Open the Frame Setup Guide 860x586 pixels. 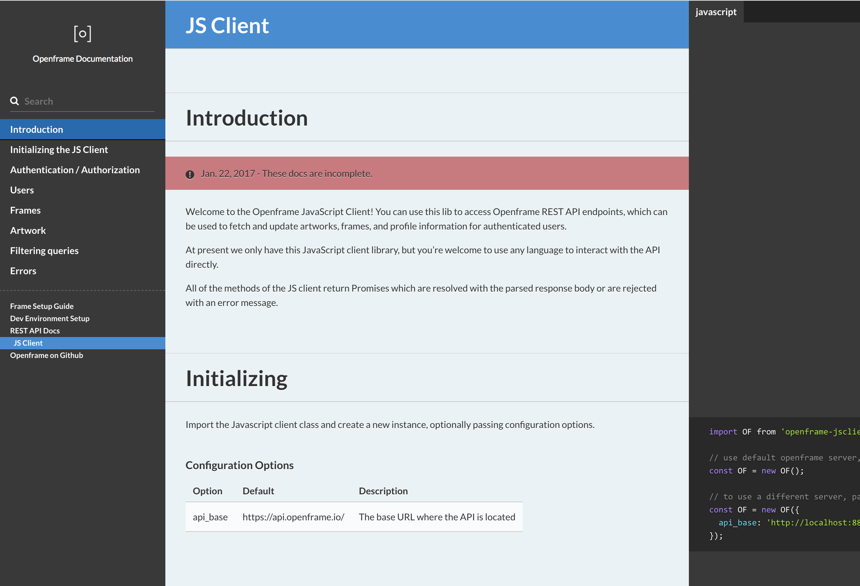pyautogui.click(x=42, y=306)
